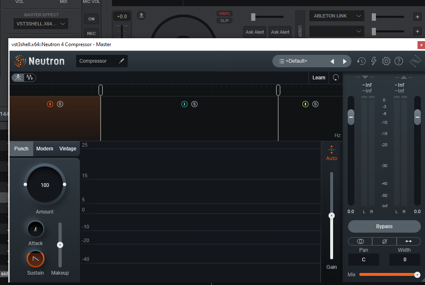This screenshot has height=285, width=425.
Task: Click the Bypass button
Action: tap(384, 226)
